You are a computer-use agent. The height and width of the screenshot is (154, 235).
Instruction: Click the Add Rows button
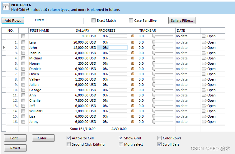click(13, 21)
